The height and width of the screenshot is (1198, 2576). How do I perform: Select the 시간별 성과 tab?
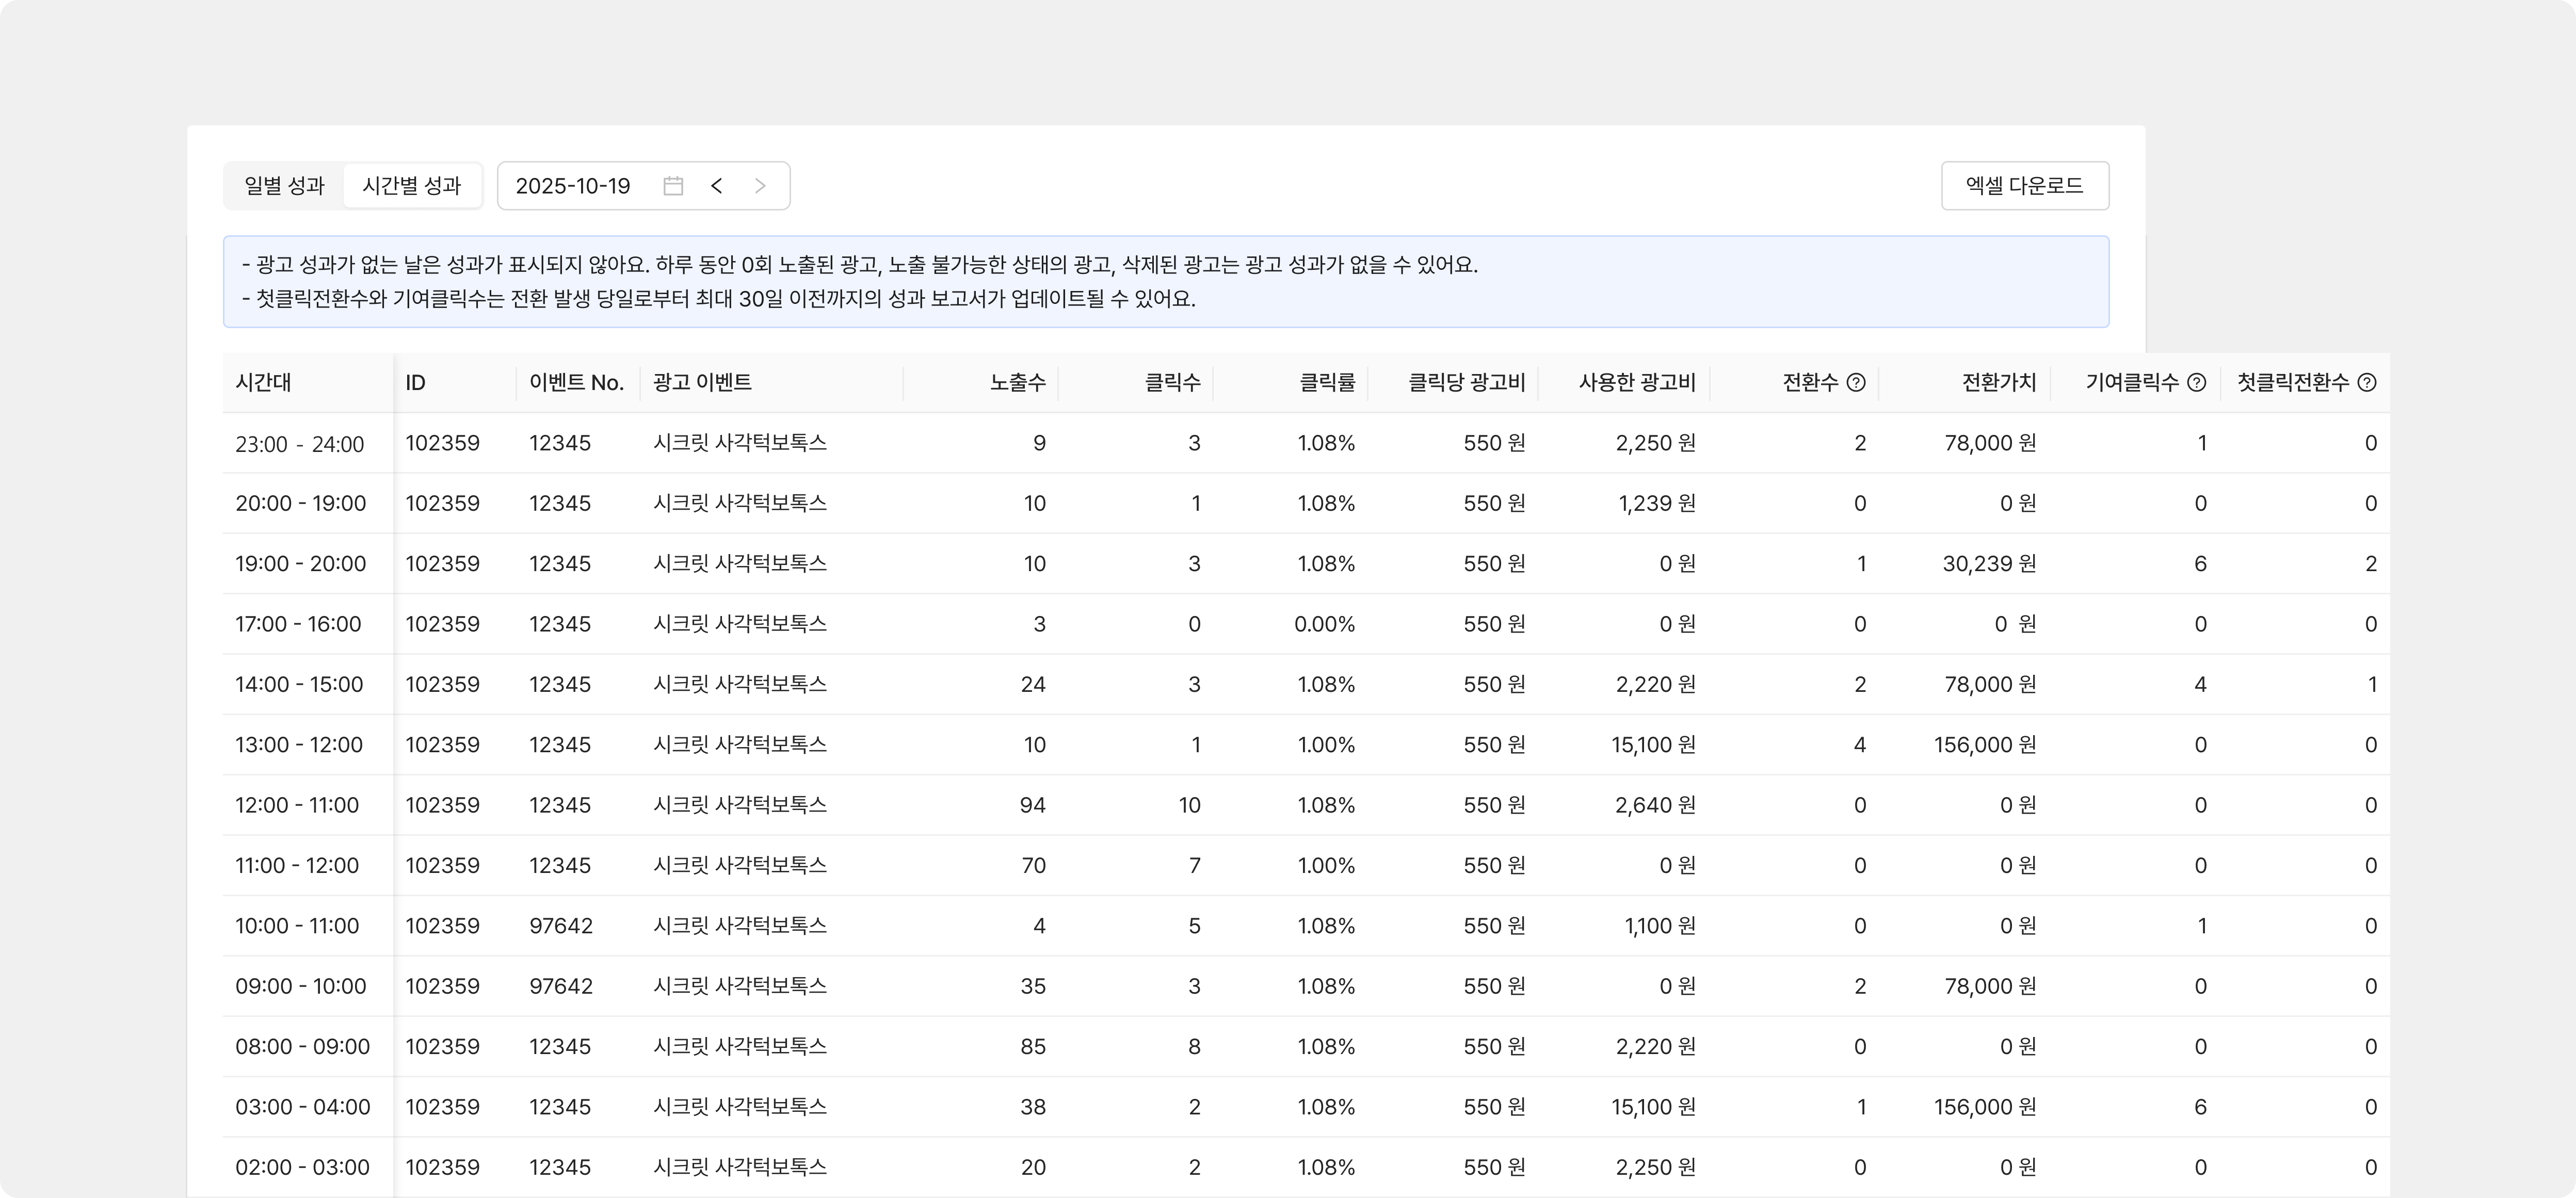point(411,186)
